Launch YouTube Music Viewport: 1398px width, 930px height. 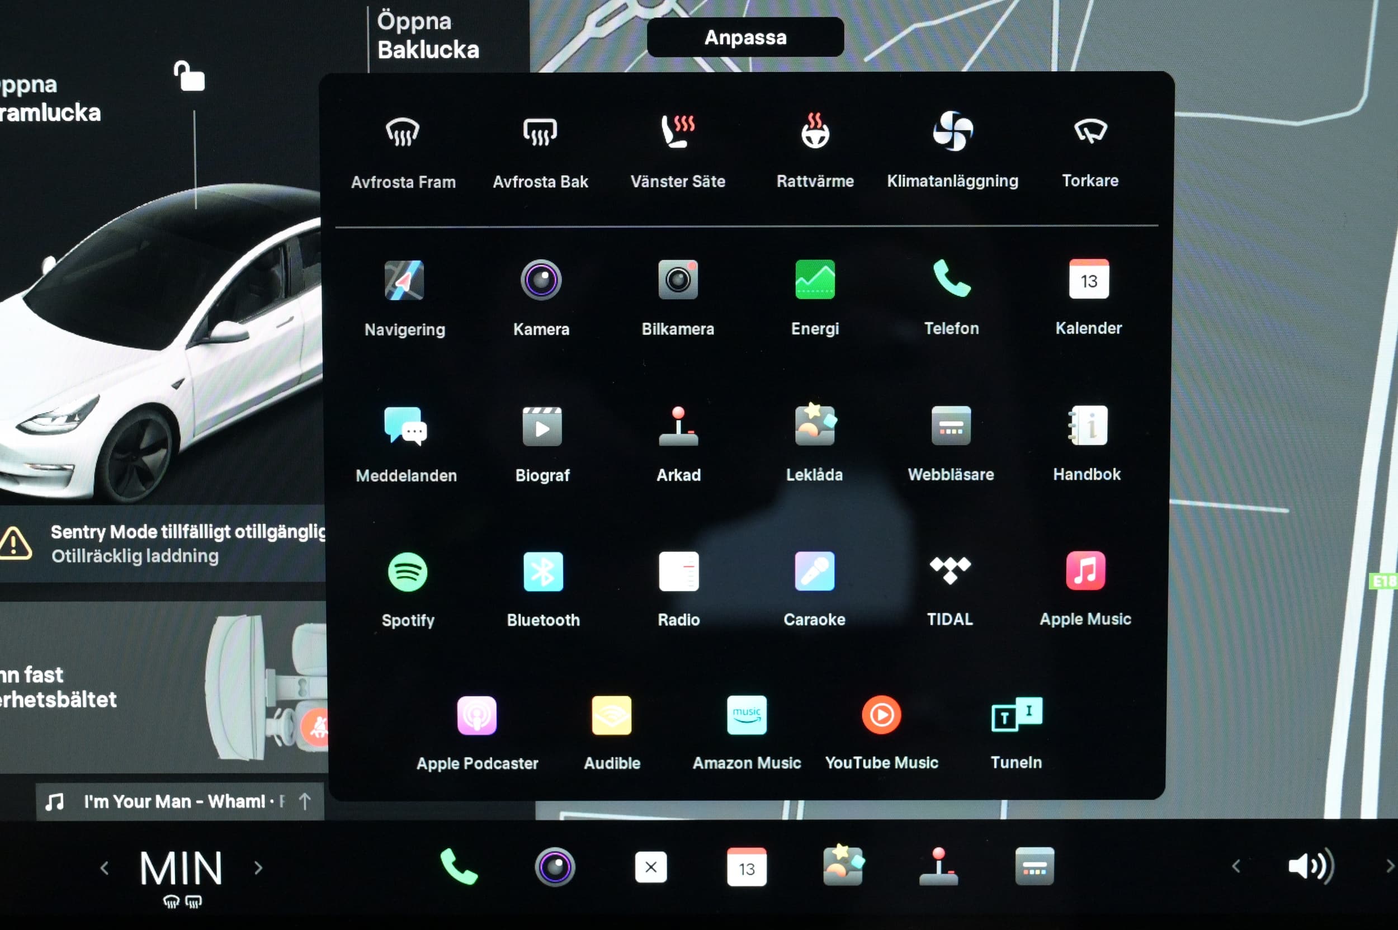click(881, 734)
